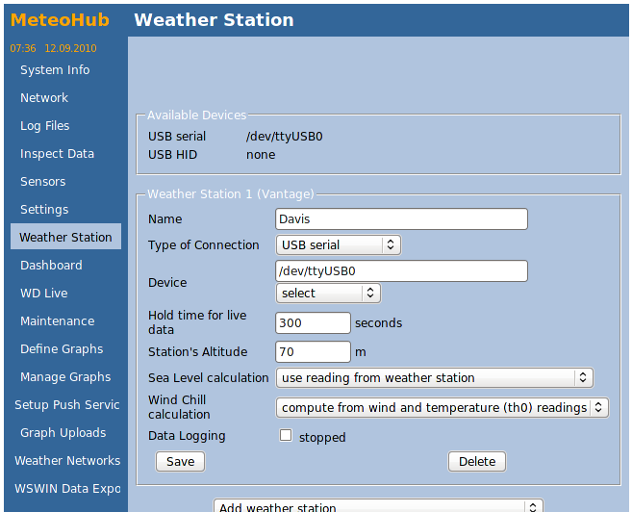Go to the Network menu item

[44, 98]
